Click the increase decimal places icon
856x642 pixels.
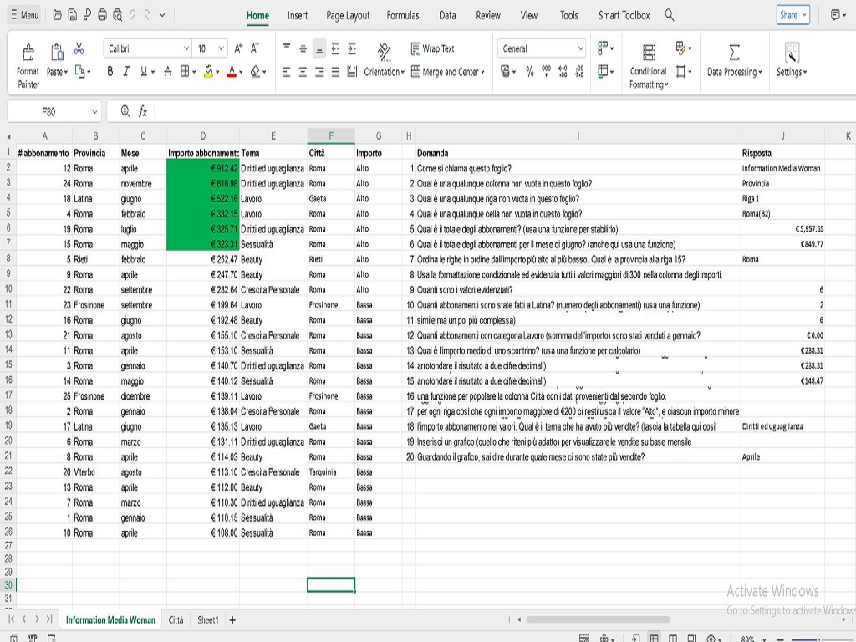pos(563,72)
